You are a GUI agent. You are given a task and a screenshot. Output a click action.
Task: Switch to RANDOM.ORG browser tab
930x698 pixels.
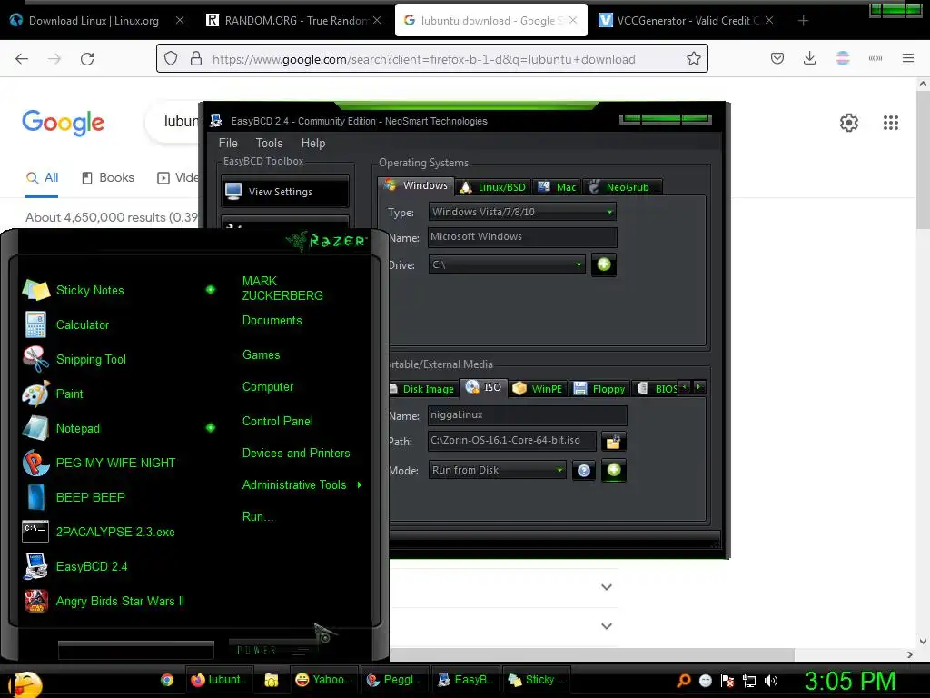tap(288, 21)
